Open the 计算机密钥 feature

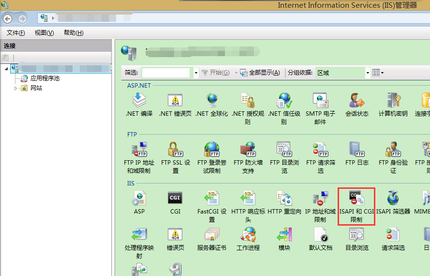tap(393, 105)
